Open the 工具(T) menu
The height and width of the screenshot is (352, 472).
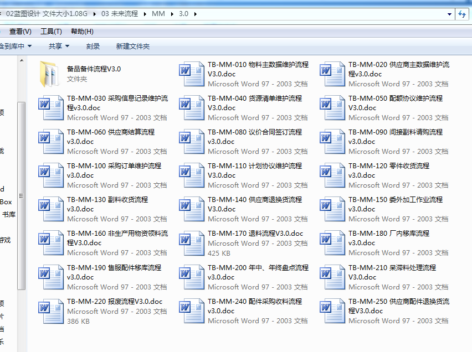pyautogui.click(x=51, y=32)
